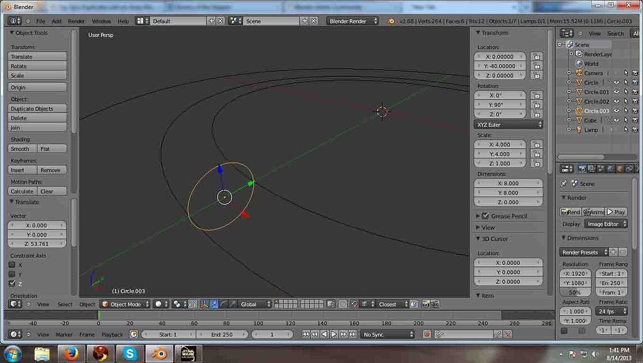This screenshot has height=363, width=643.
Task: Click the Calculate motion paths button
Action: click(22, 192)
